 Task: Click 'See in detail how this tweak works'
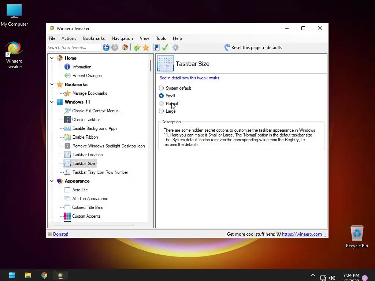point(189,78)
